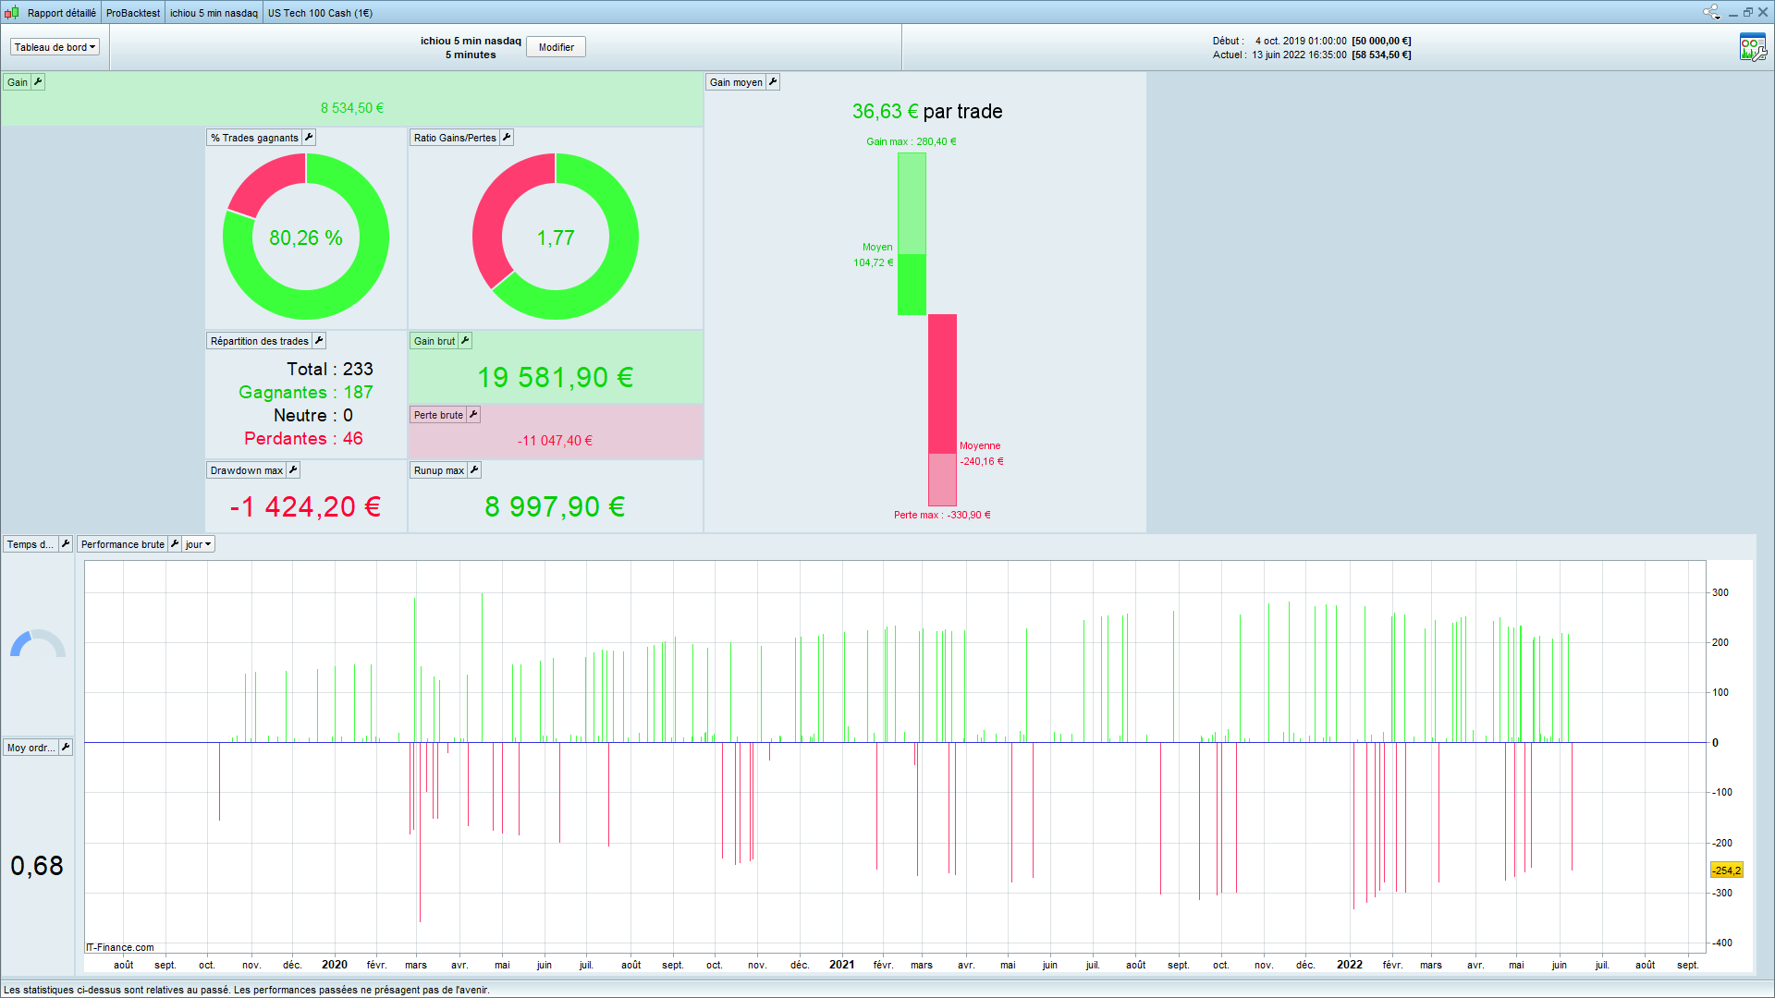Image resolution: width=1775 pixels, height=998 pixels.
Task: Click wrench next to Runup max
Action: [474, 470]
